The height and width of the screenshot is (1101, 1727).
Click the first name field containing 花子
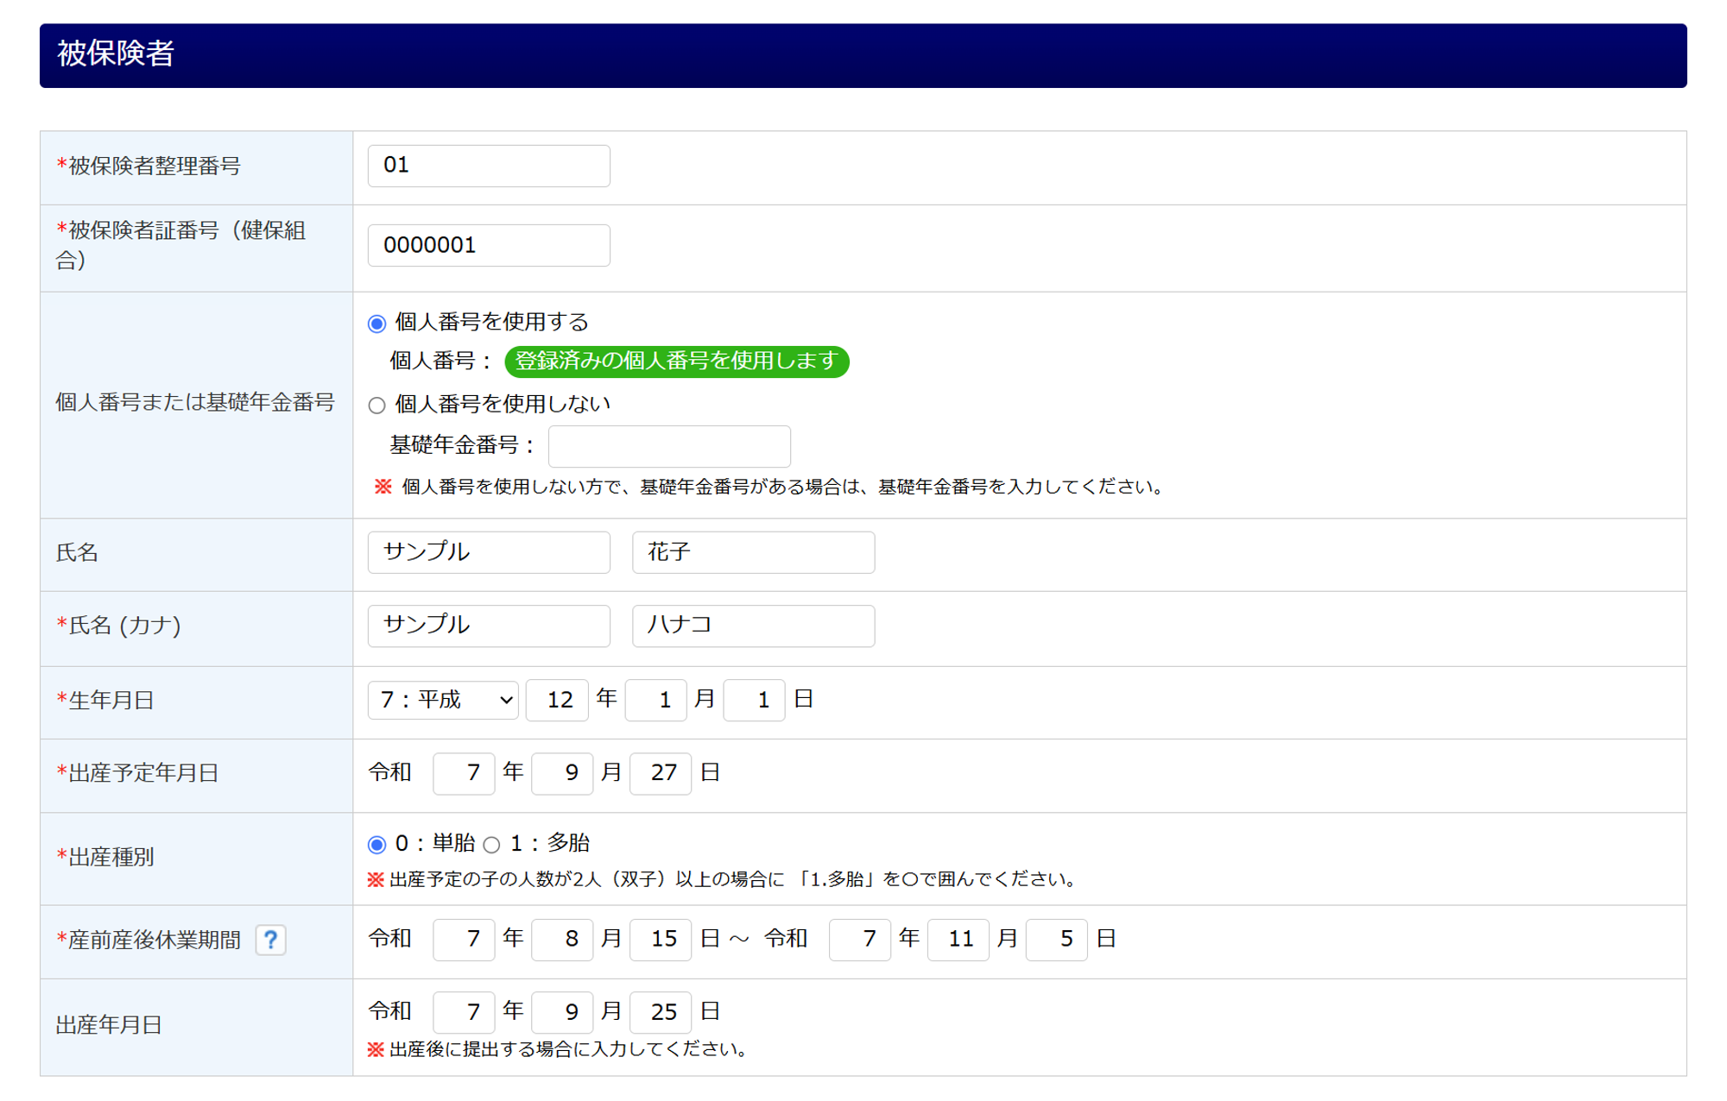click(753, 552)
